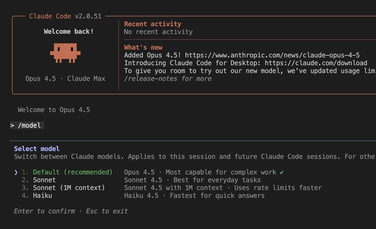
Task: Click the green checkmark beside Opus 4.5
Action: pos(281,172)
